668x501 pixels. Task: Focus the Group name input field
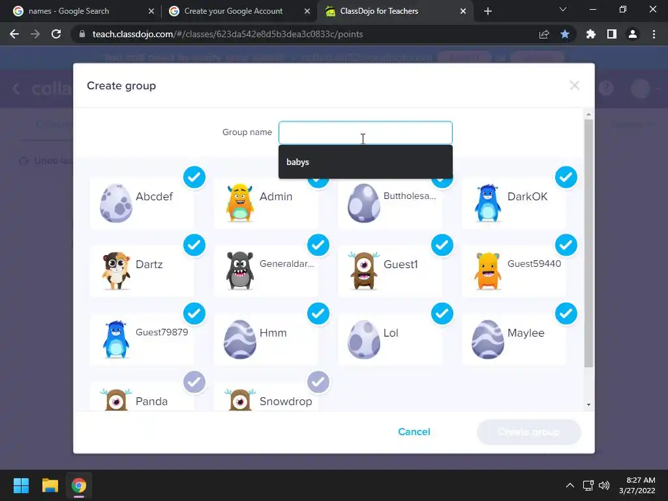point(365,132)
